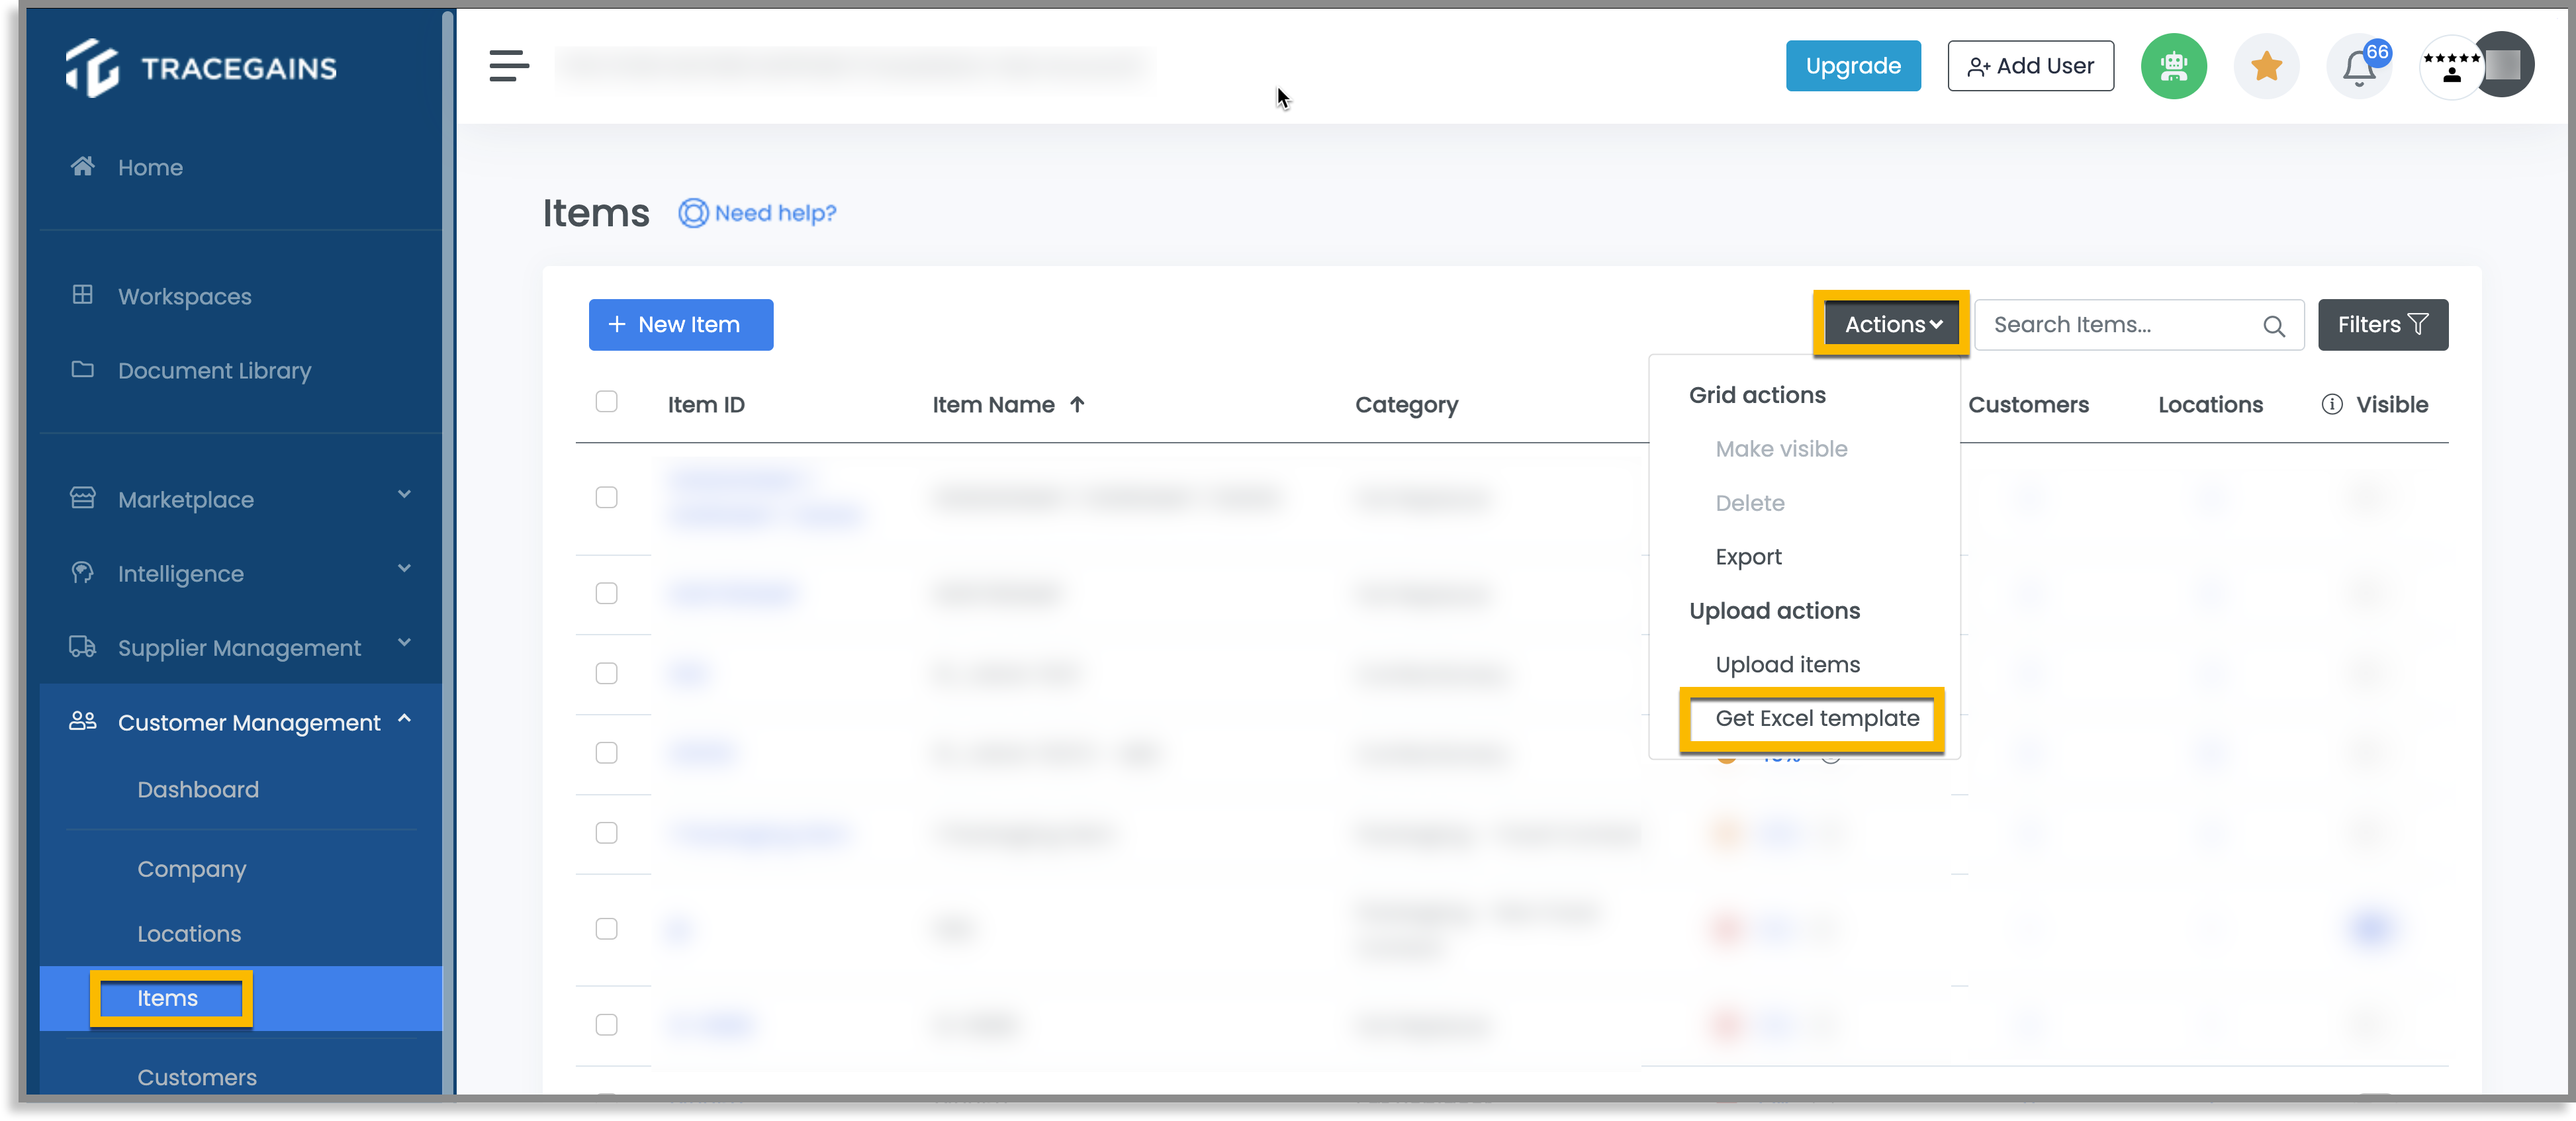Click the Customer Management people icon
The height and width of the screenshot is (1121, 2576).
coord(82,721)
